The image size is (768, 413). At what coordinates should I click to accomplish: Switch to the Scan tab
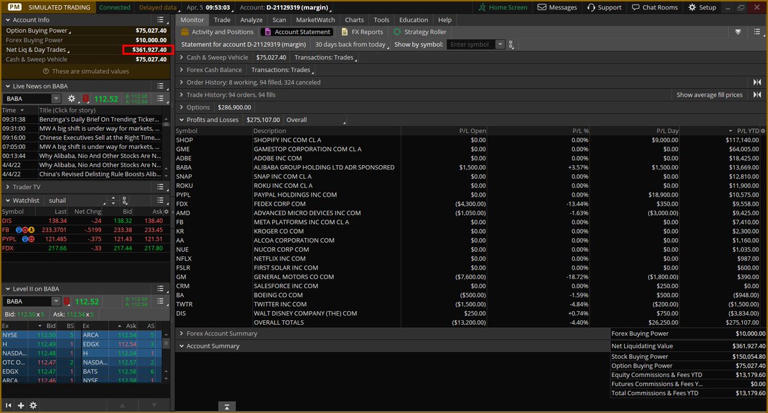tap(279, 20)
